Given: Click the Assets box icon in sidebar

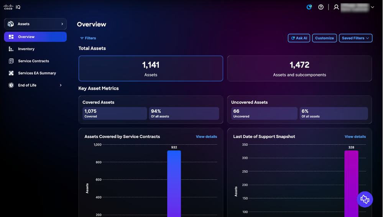Looking at the screenshot, I should coord(11,24).
